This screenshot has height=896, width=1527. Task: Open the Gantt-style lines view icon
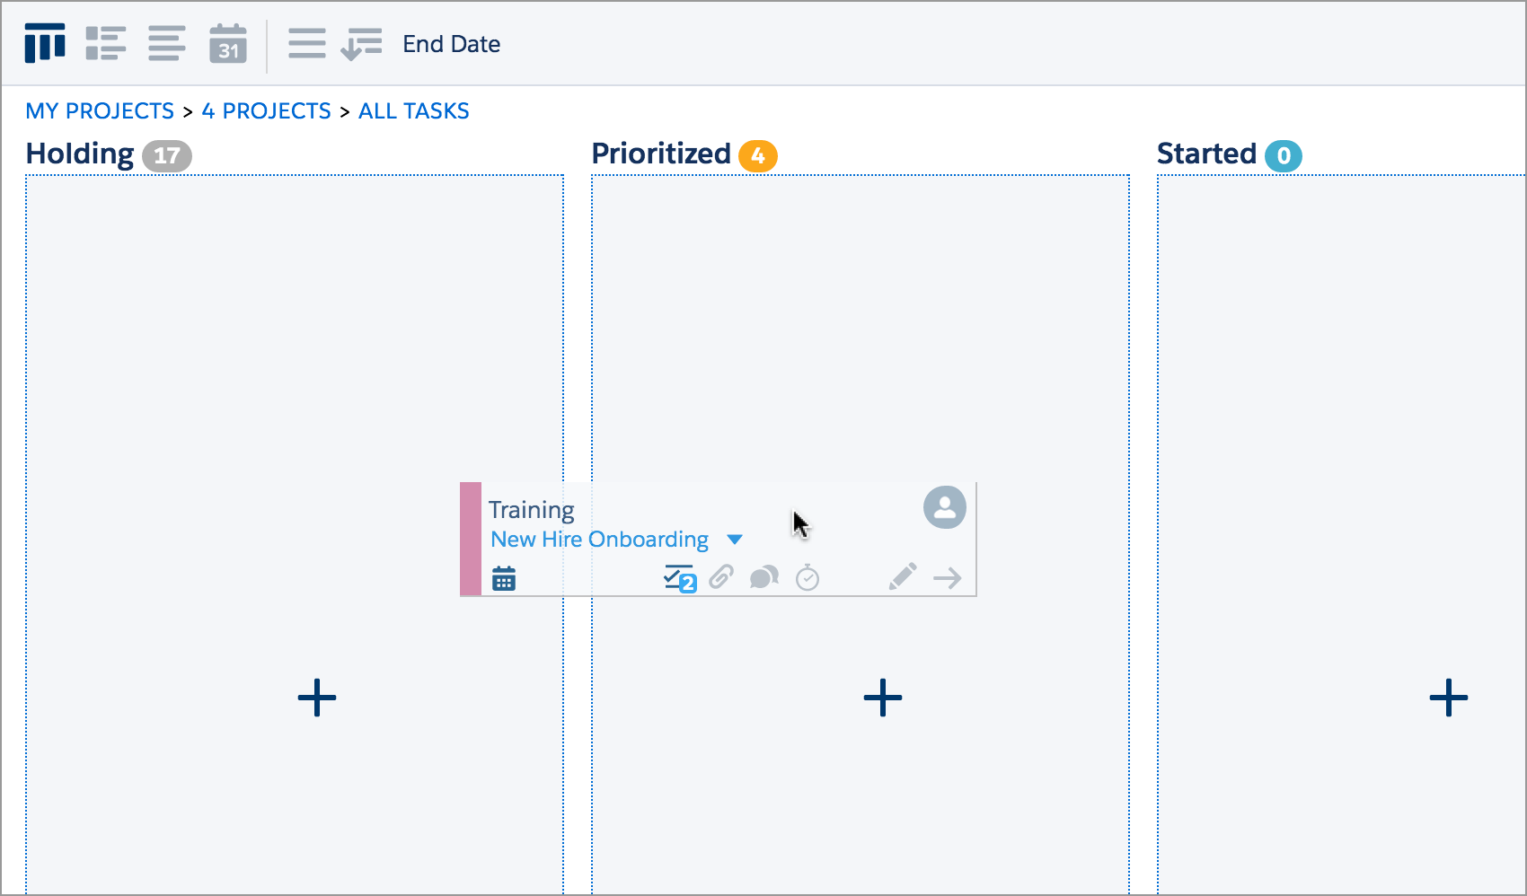point(167,43)
